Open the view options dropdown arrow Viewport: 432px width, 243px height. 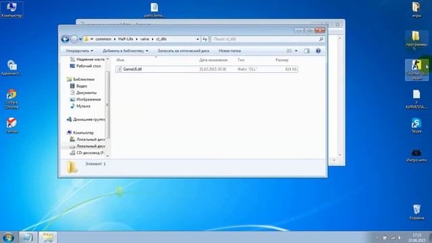pos(296,51)
